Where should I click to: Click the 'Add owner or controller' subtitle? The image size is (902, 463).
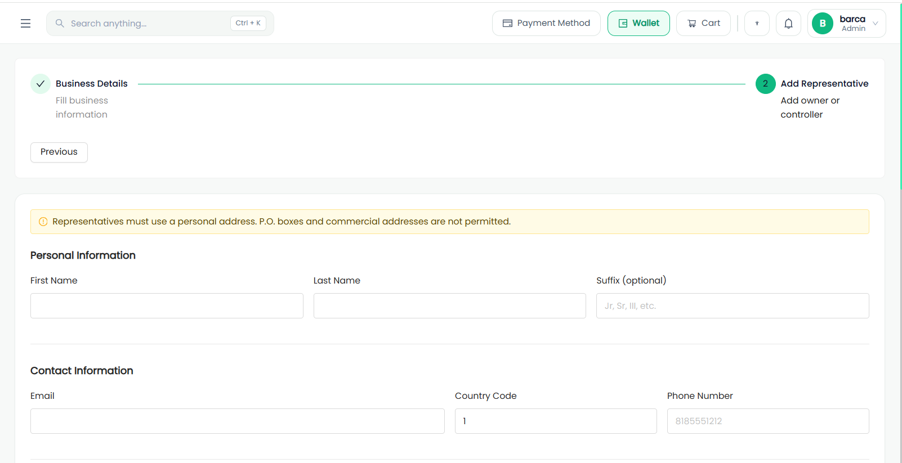[x=810, y=107]
